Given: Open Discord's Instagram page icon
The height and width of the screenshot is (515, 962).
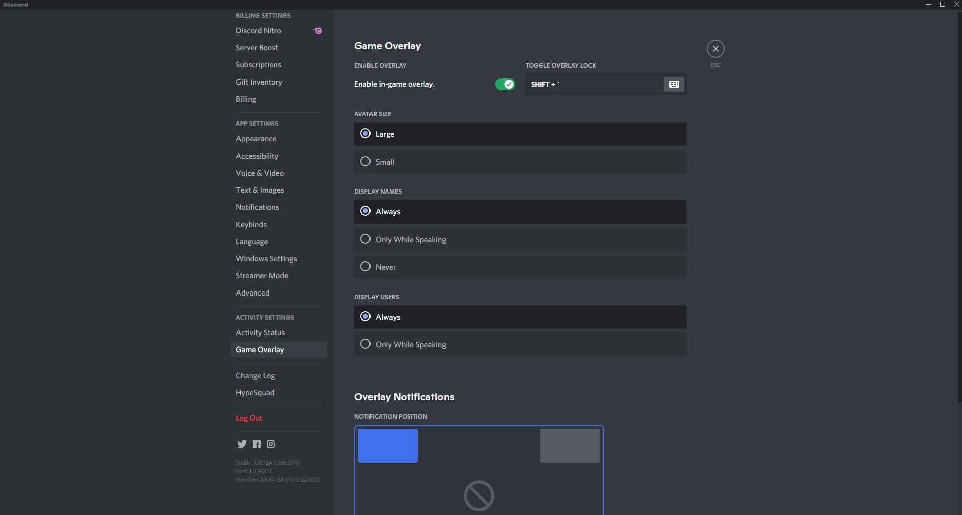Looking at the screenshot, I should pos(271,444).
